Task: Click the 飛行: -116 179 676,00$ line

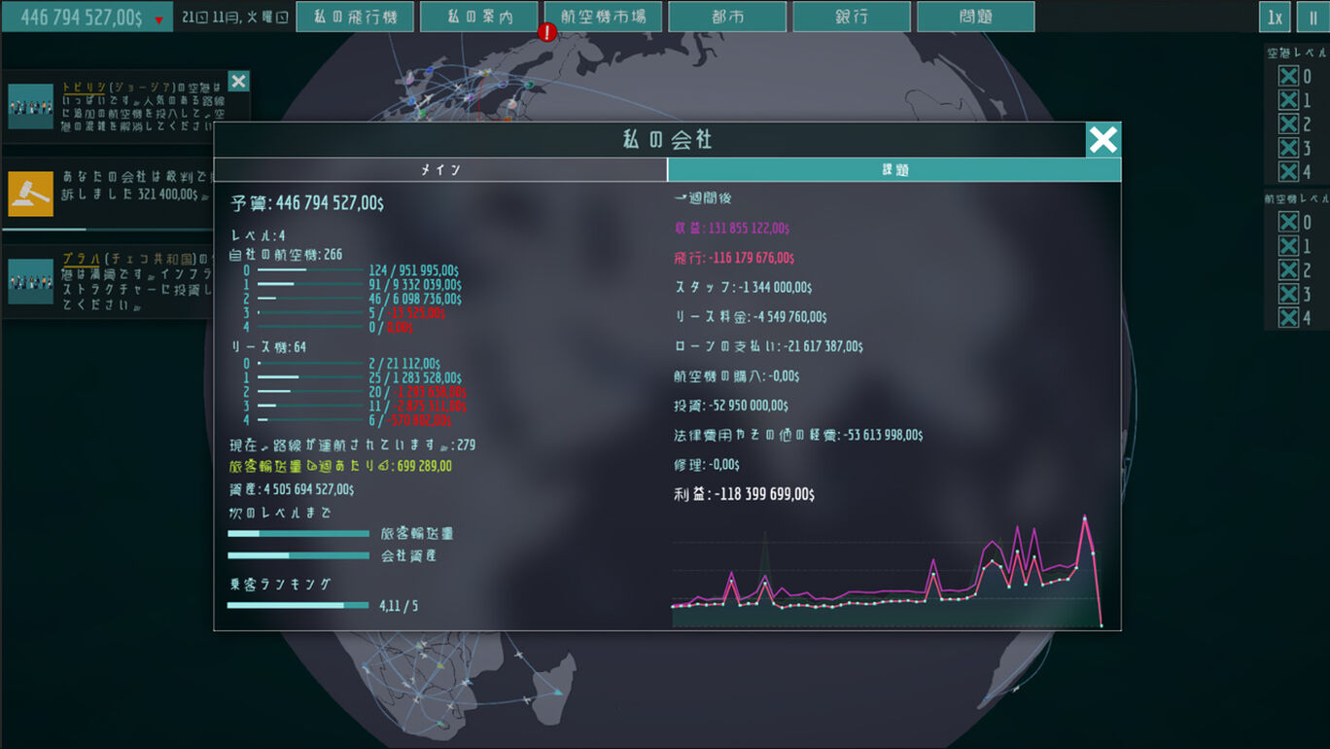Action: 734,258
